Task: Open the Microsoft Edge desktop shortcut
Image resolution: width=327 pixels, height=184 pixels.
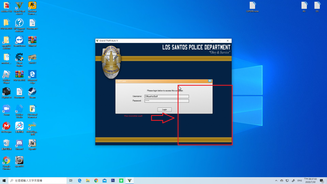Action: pyautogui.click(x=32, y=77)
